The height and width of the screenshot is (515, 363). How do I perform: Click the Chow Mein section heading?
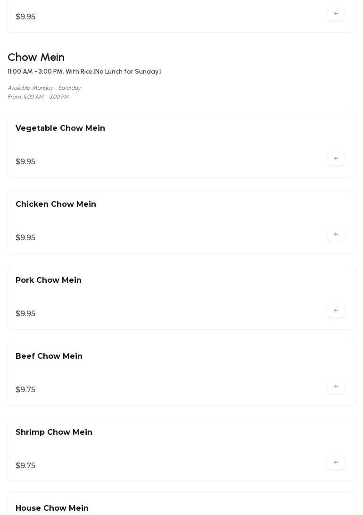[36, 57]
